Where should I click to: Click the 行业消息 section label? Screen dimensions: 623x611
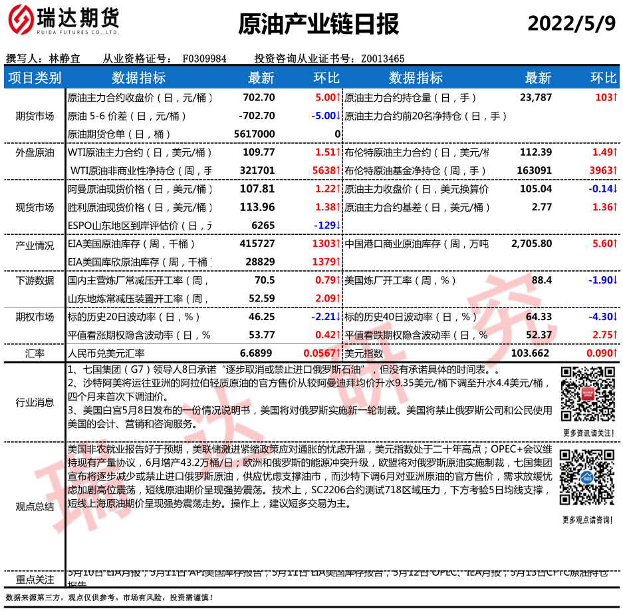[35, 401]
